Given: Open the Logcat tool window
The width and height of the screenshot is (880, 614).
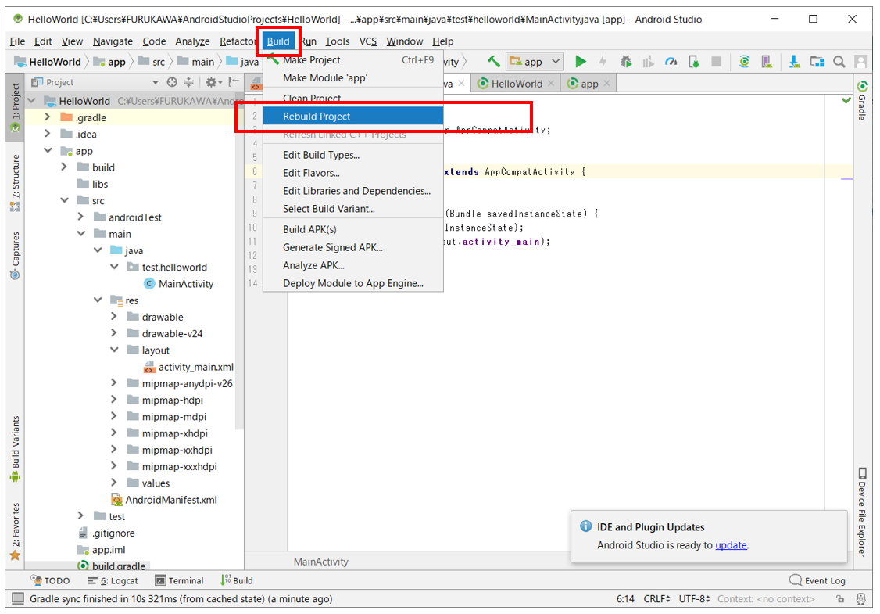Looking at the screenshot, I should click(113, 580).
